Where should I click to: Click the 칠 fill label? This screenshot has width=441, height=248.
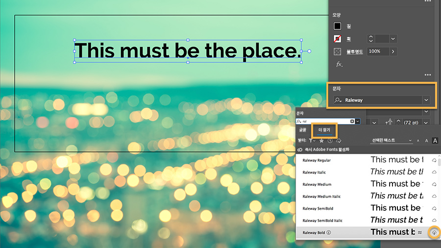tap(349, 26)
